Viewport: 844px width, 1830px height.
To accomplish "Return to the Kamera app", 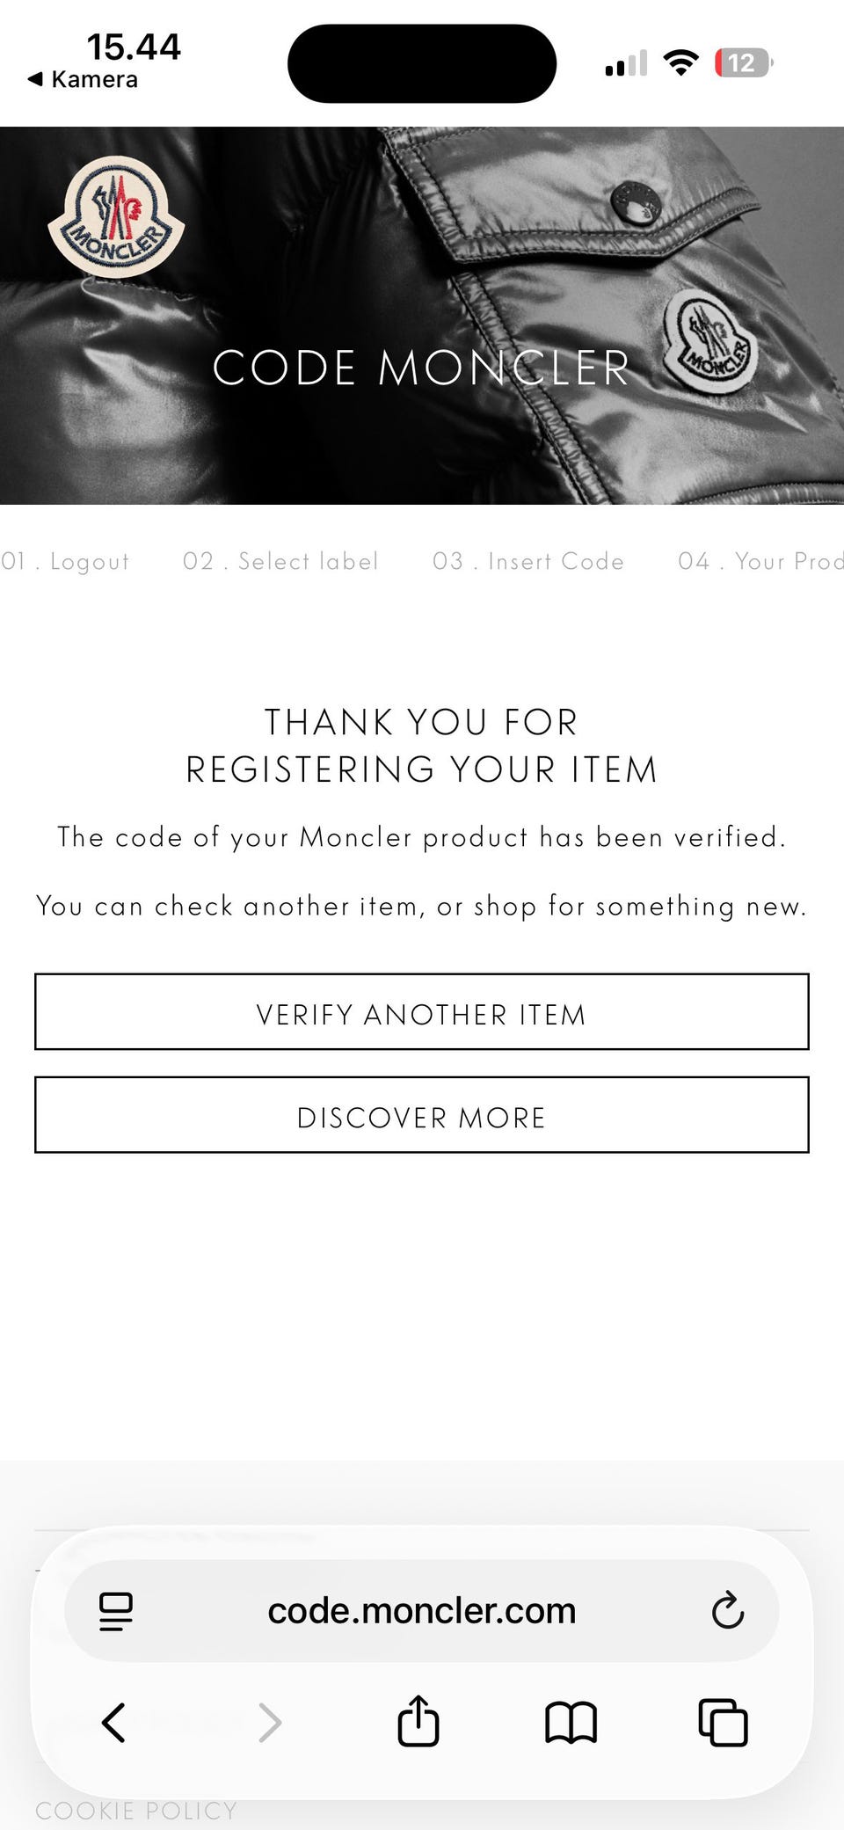I will click(84, 79).
